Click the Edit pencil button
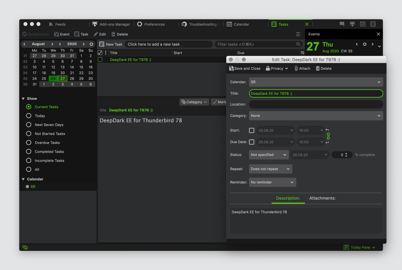Screen dimensions: 402x270 pyautogui.click(x=100, y=34)
